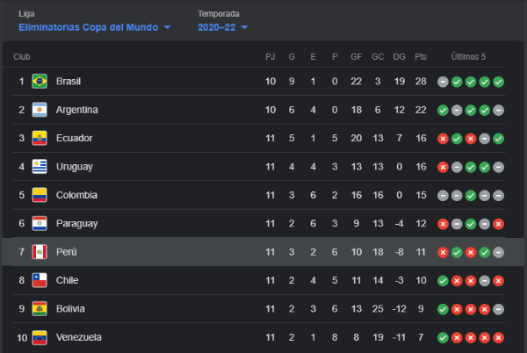Click the Argentina flag icon
This screenshot has width=527, height=353.
40,110
